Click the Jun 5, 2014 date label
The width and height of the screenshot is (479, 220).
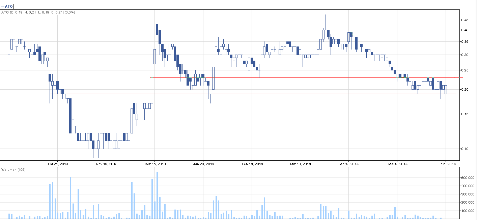446,164
